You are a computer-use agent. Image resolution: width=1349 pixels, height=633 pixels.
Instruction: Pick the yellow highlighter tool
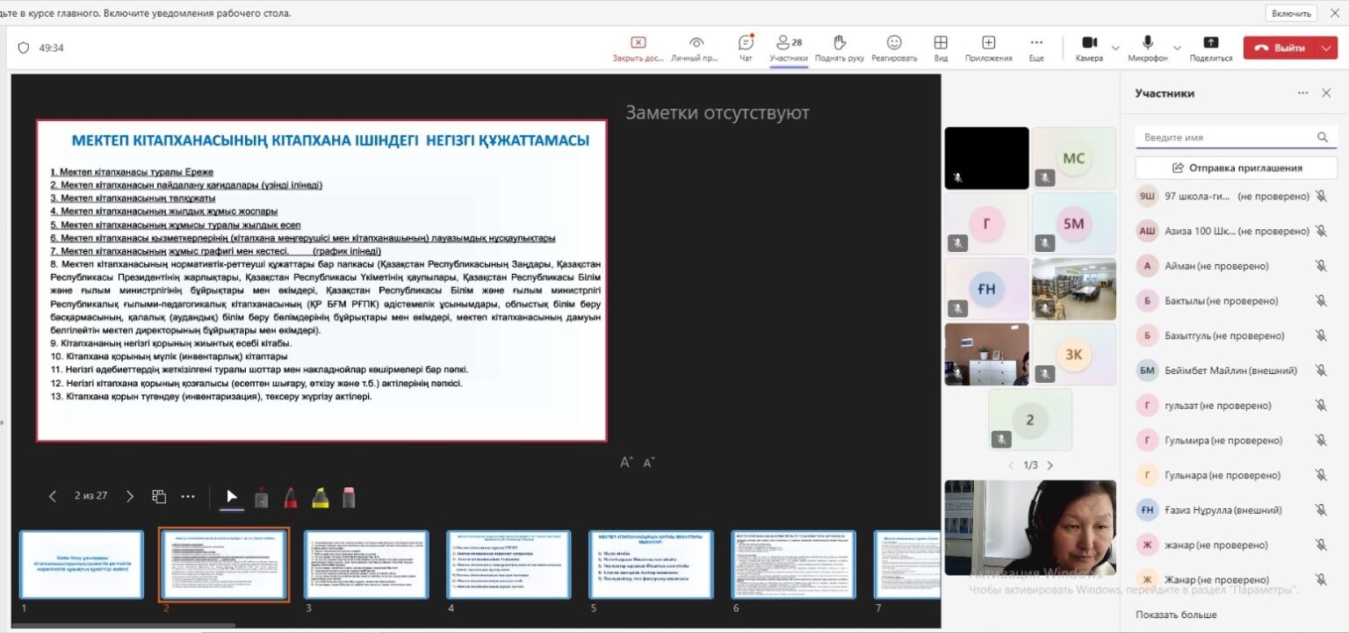click(x=321, y=498)
